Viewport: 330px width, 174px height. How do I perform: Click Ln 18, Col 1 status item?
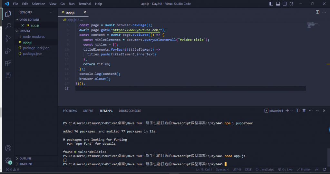click(x=204, y=169)
